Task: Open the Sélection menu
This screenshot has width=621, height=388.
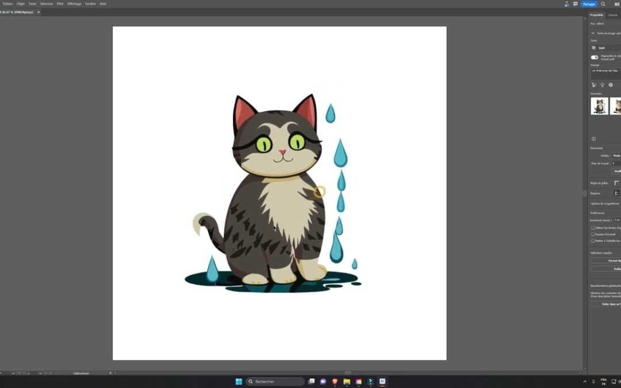Action: [x=47, y=3]
